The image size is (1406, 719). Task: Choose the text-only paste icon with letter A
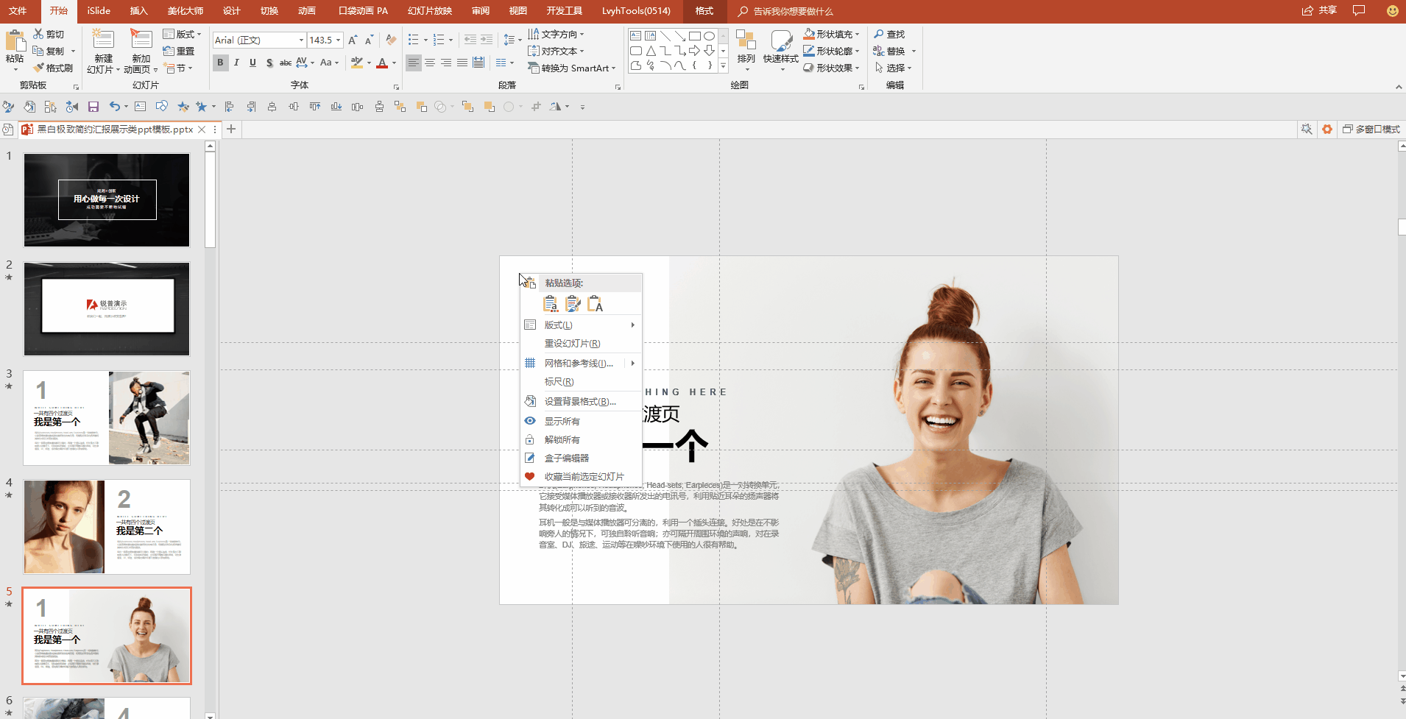[x=595, y=303]
